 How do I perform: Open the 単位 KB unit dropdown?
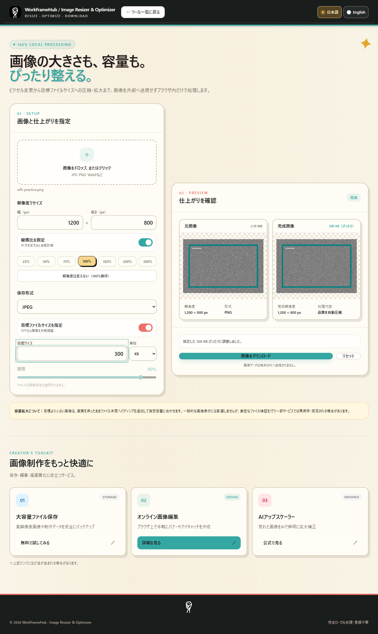coord(143,354)
